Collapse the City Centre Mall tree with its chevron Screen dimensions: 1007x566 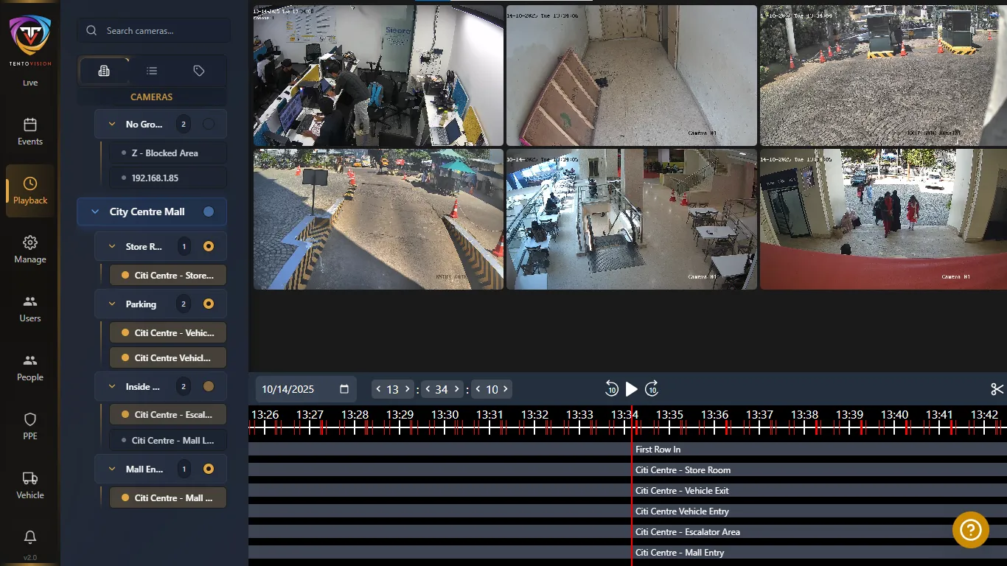94,212
